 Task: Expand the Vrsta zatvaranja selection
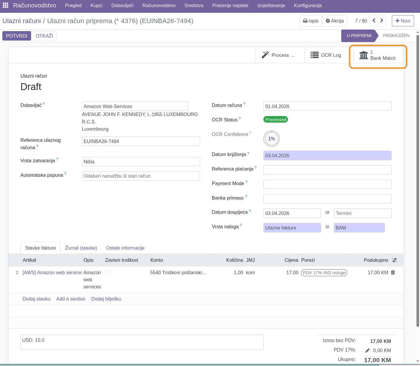point(141,162)
